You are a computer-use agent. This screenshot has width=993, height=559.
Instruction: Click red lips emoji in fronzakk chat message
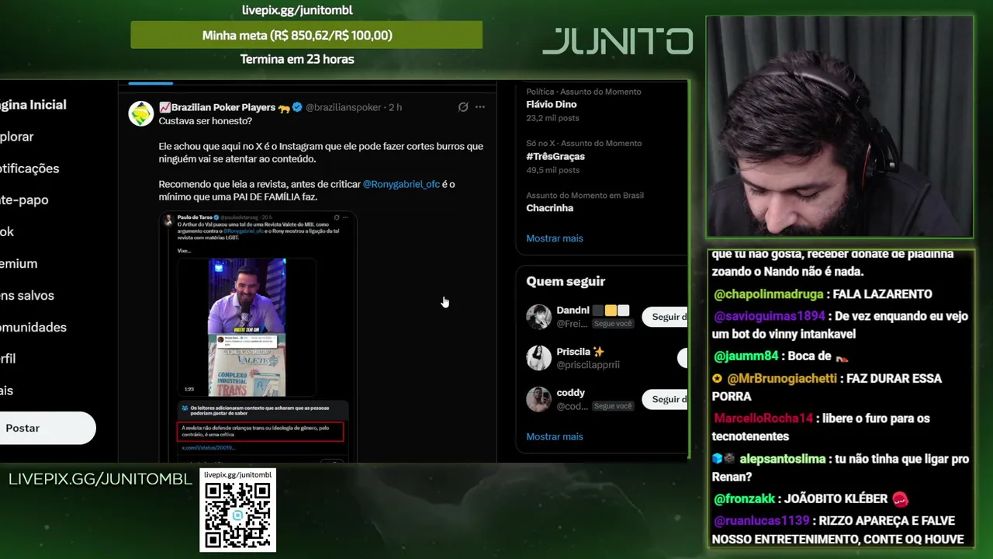pos(900,499)
